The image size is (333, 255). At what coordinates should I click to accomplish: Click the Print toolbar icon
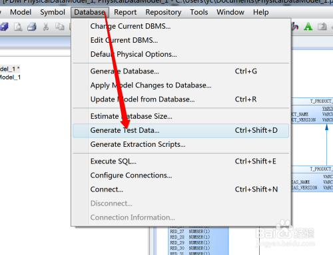32,27
